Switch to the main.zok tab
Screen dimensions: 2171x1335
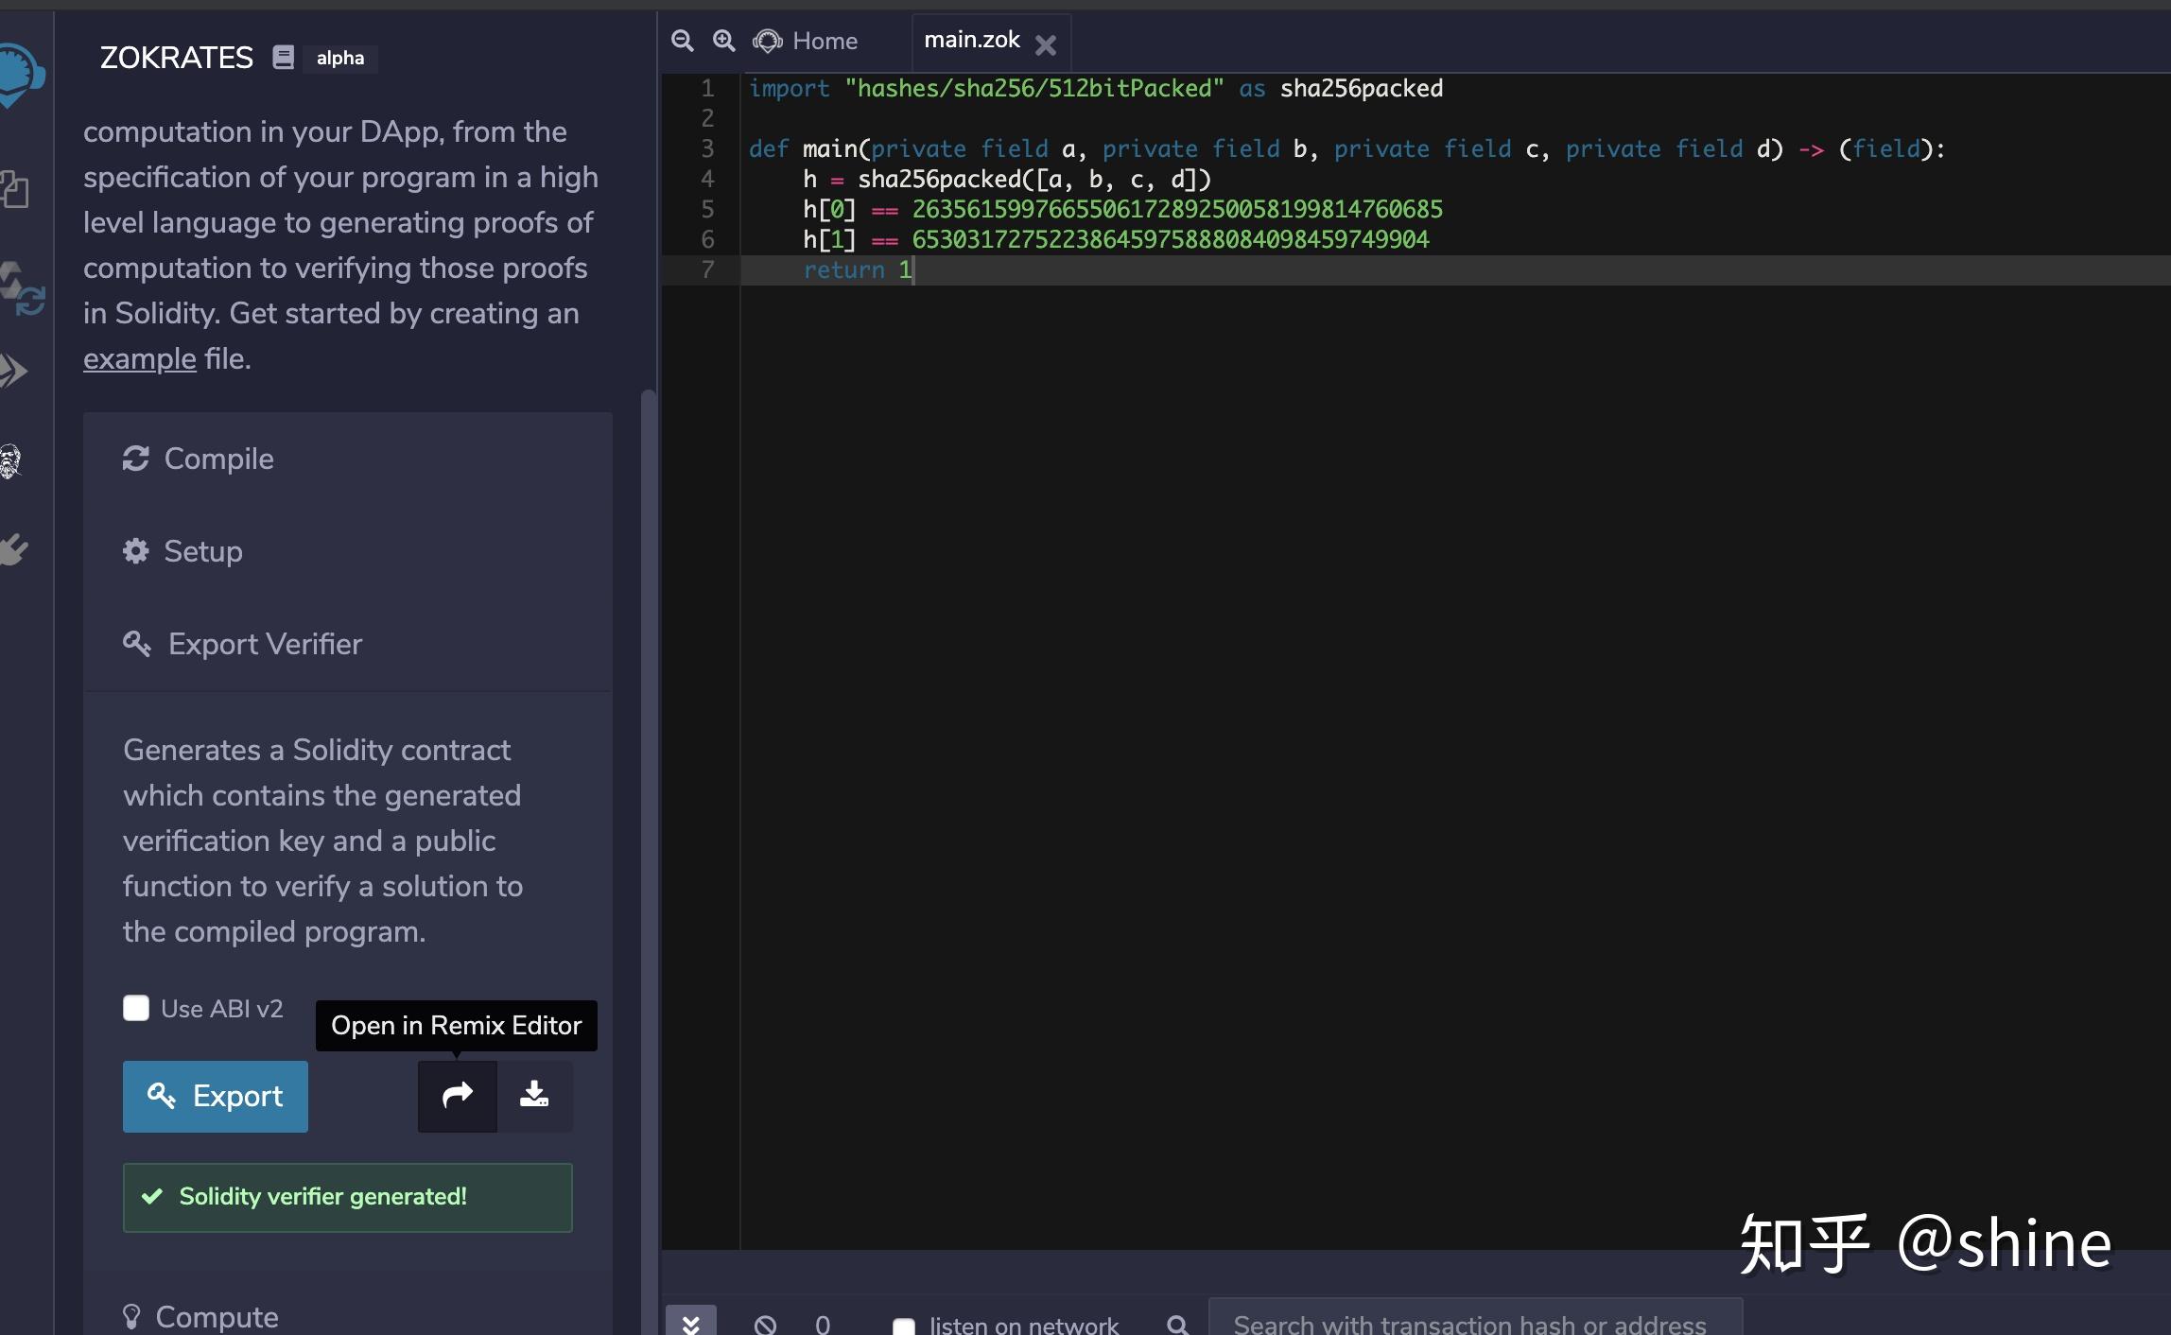[971, 40]
